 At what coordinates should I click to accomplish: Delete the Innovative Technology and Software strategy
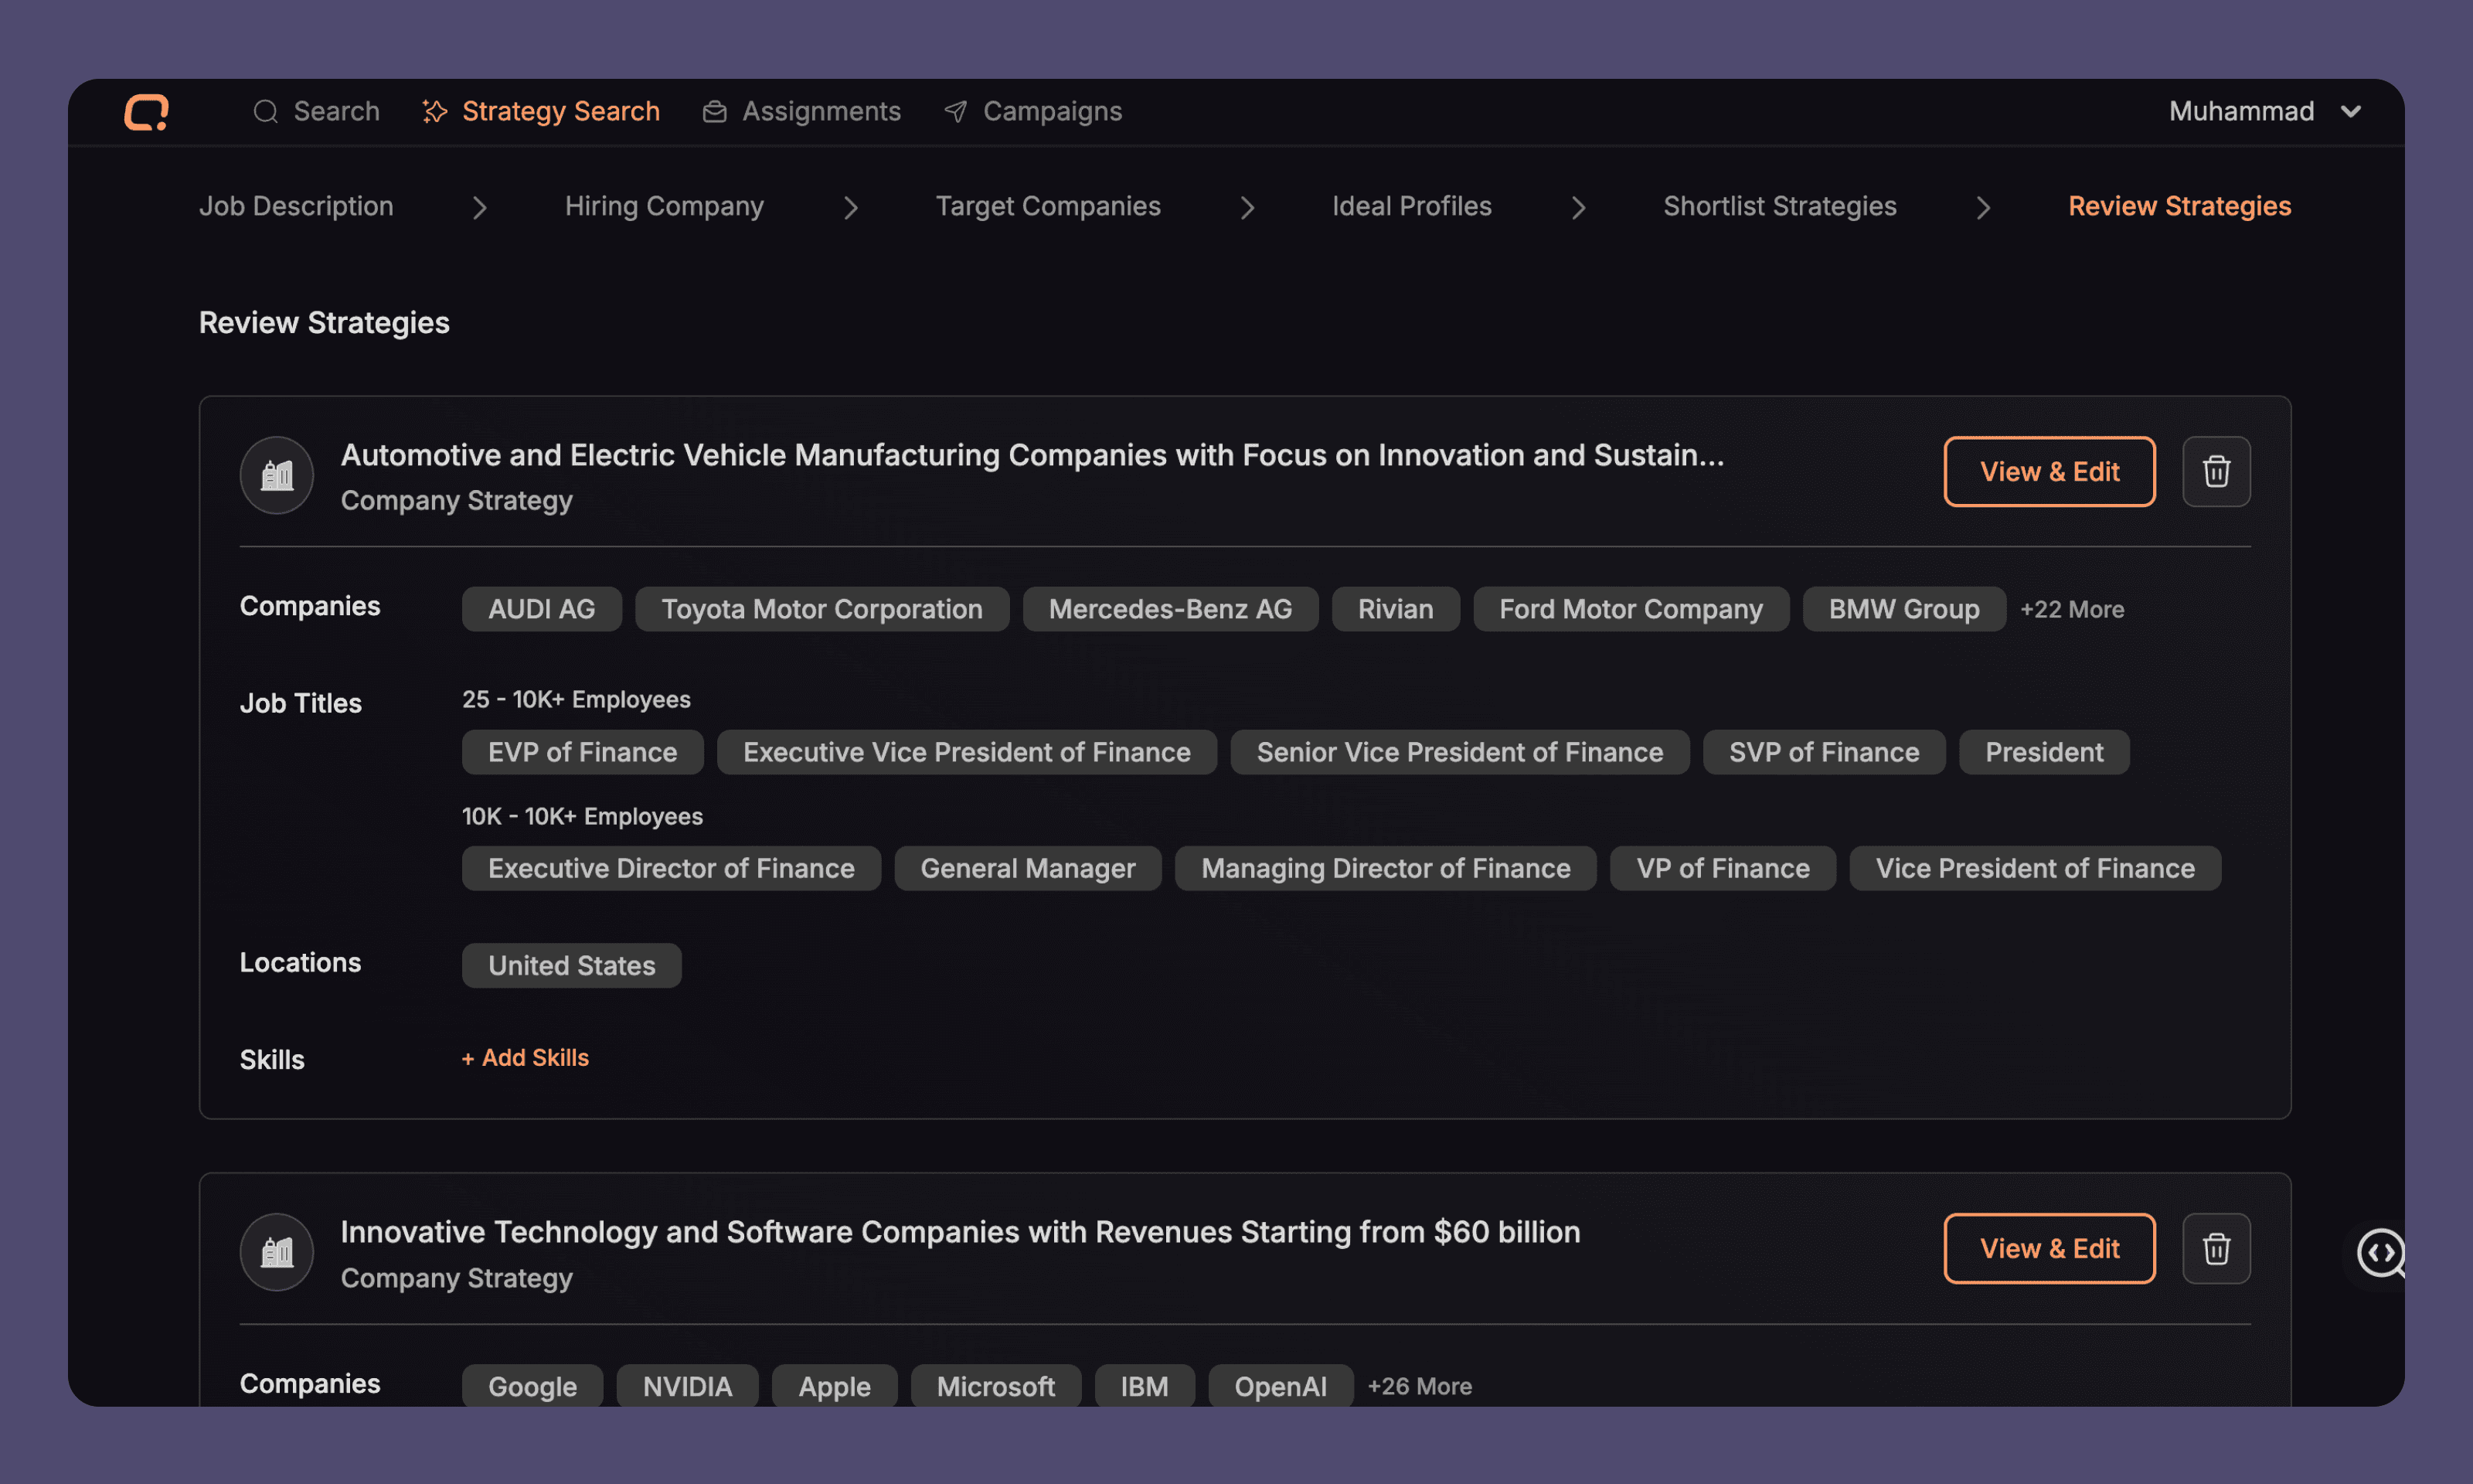click(x=2216, y=1248)
